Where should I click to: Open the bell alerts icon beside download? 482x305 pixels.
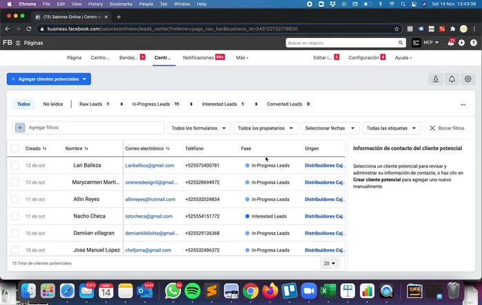pyautogui.click(x=452, y=79)
